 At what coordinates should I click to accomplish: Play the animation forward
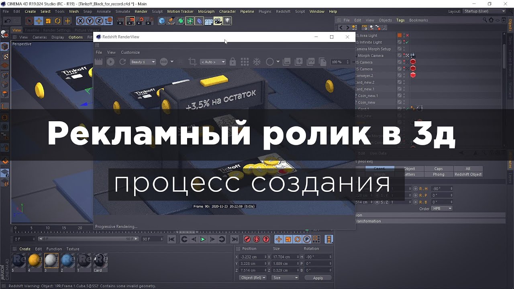tap(203, 239)
